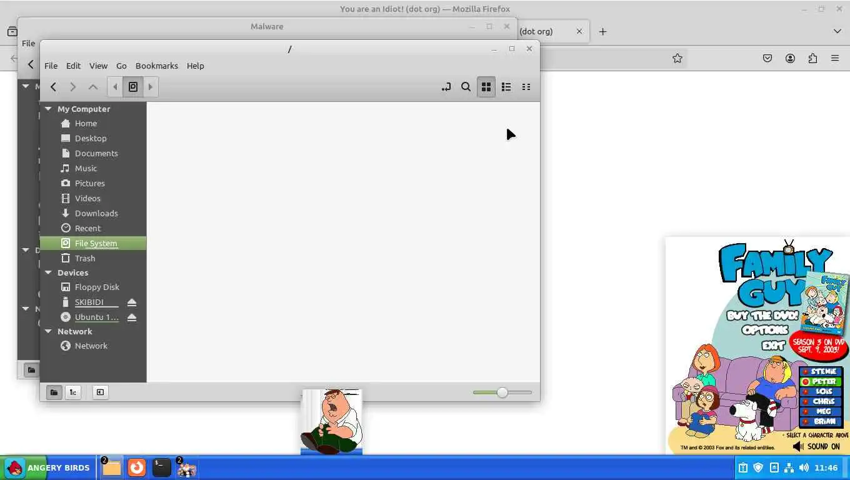Select the Chris character option
The width and height of the screenshot is (850, 480).
[821, 401]
